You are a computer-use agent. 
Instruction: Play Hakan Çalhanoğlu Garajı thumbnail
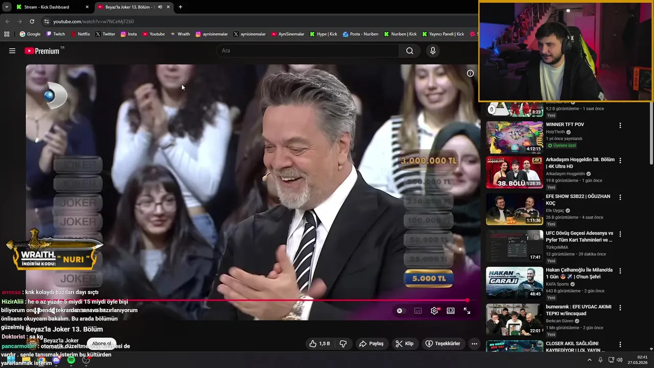[x=515, y=283]
